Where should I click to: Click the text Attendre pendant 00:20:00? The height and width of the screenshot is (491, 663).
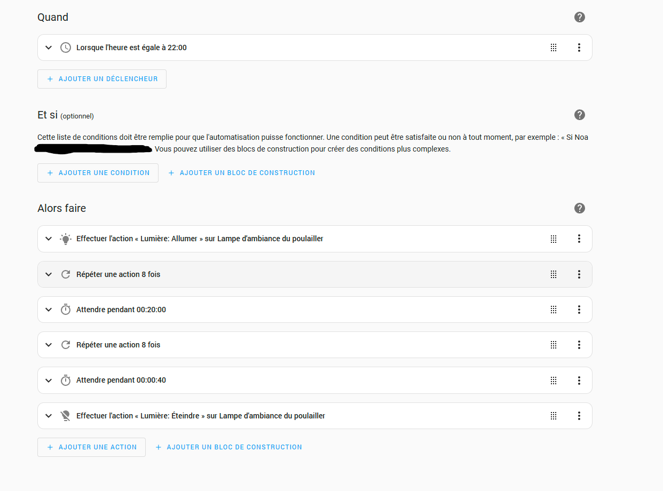121,310
